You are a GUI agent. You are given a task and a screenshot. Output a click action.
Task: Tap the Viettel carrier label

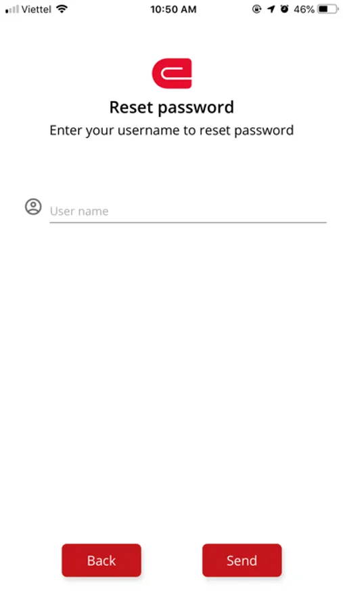pos(37,9)
